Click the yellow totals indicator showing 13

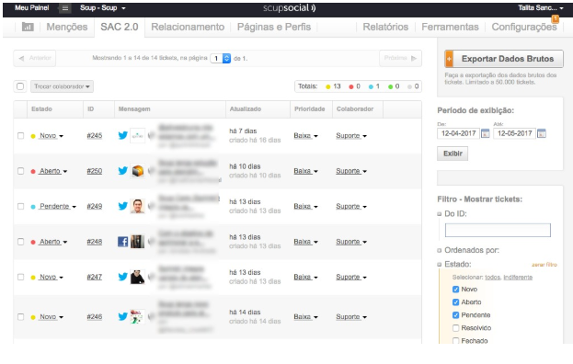coord(333,86)
